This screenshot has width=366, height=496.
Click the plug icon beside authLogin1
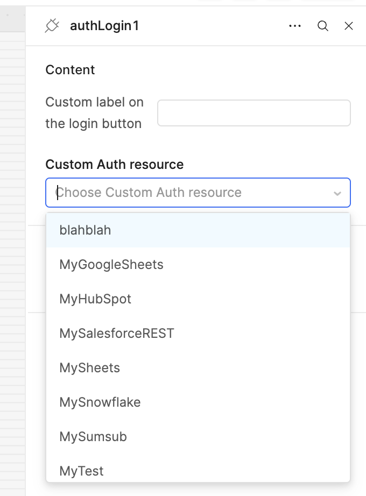pos(52,26)
